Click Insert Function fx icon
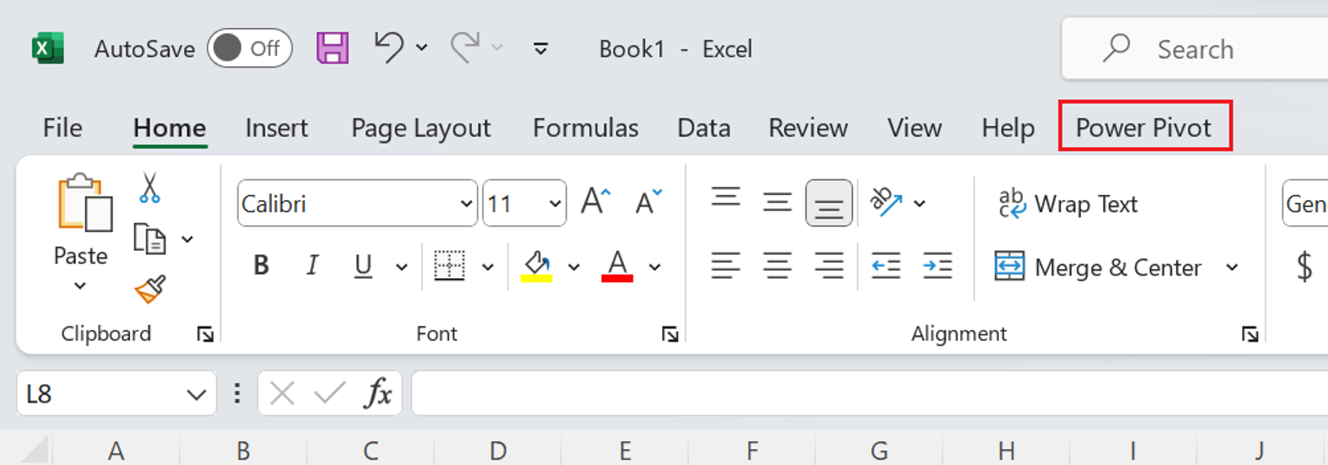Viewport: 1328px width, 465px height. [x=378, y=393]
